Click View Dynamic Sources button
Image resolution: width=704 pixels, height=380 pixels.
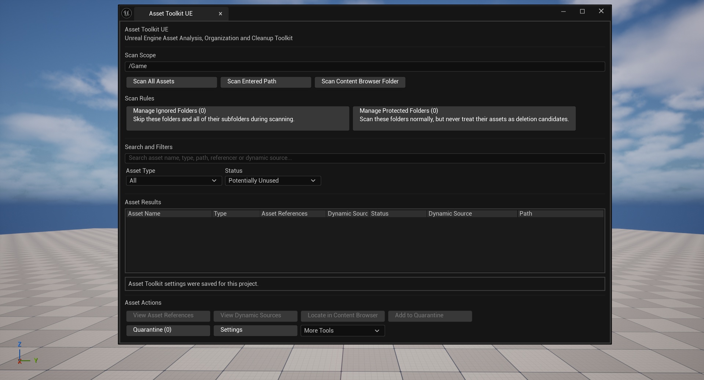tap(255, 316)
